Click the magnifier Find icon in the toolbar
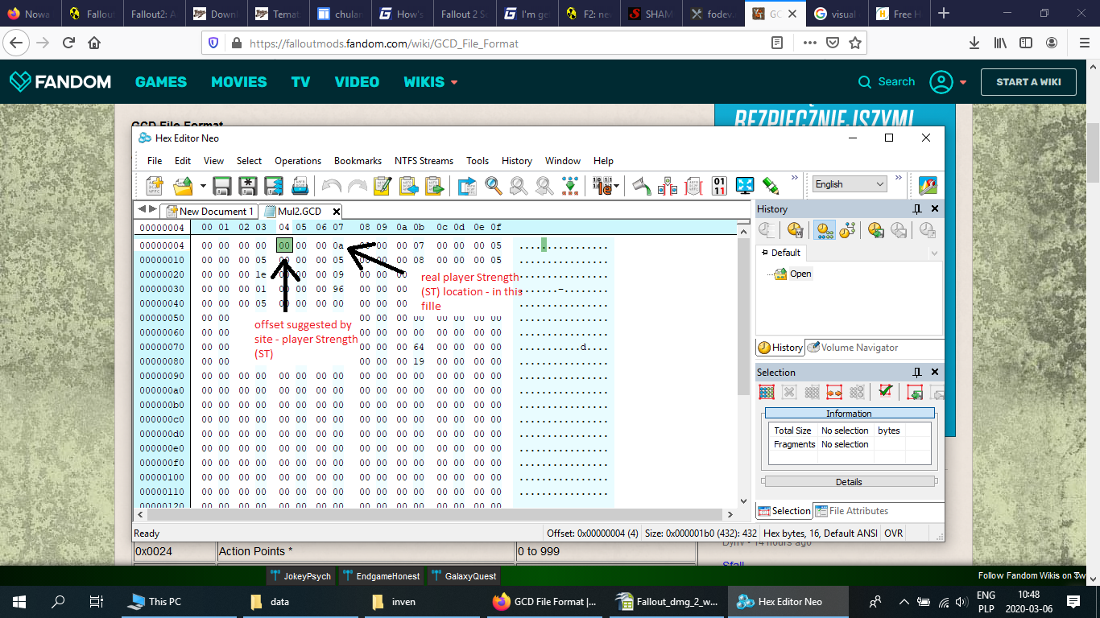 (494, 186)
